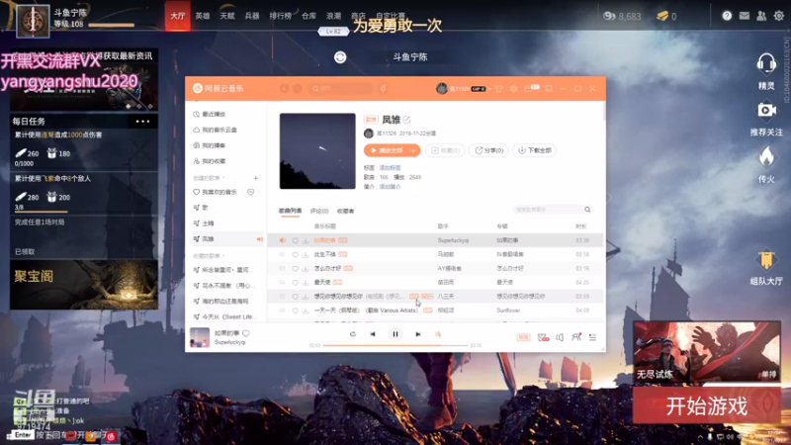Toggle the loop playback mode icon
The image size is (791, 445).
(353, 334)
